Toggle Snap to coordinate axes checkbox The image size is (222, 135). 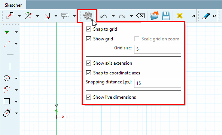click(x=88, y=73)
